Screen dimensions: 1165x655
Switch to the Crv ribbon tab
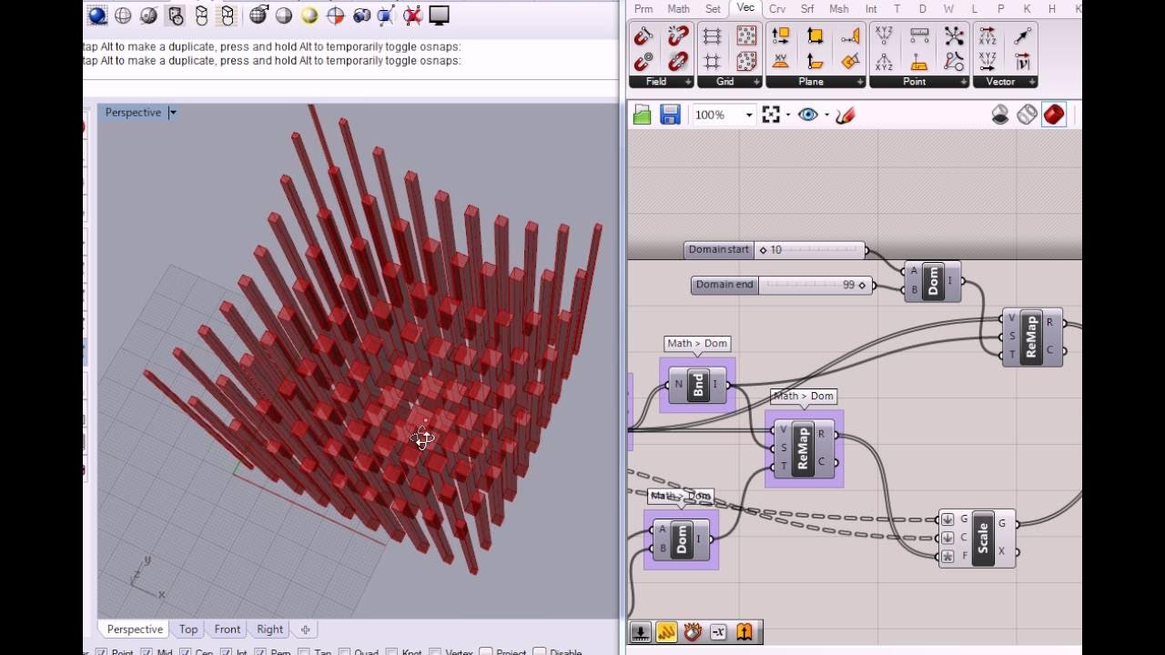(x=777, y=9)
